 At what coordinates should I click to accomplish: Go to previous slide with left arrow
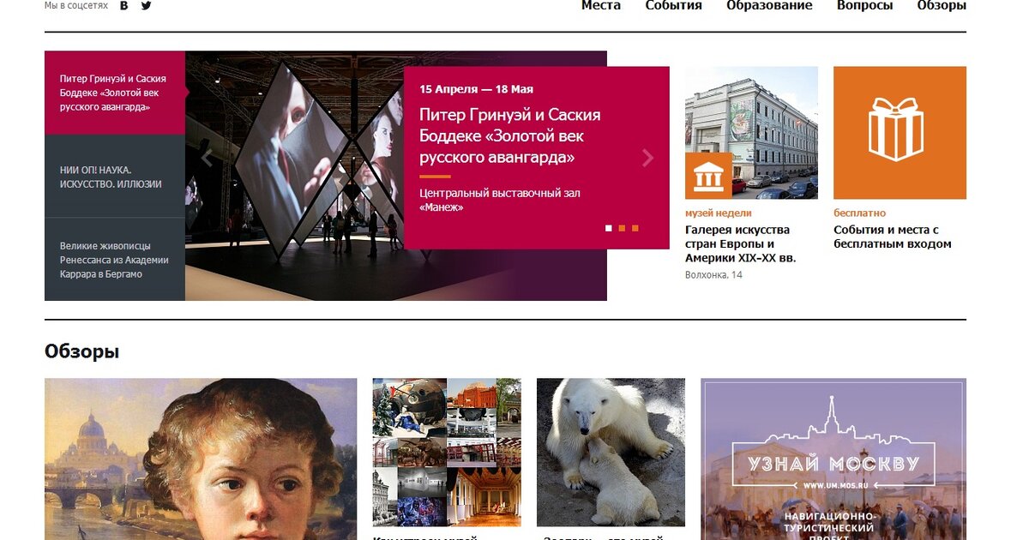207,158
